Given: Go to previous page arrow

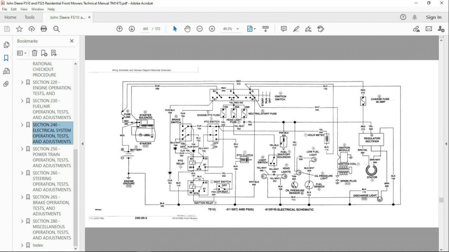Looking at the screenshot, I should (x=119, y=29).
